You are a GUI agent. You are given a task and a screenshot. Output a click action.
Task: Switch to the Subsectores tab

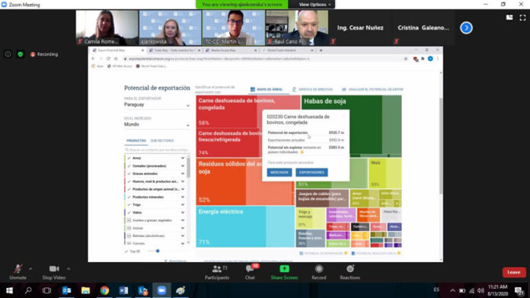(x=162, y=141)
